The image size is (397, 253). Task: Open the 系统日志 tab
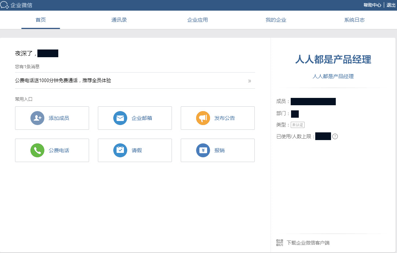point(354,20)
